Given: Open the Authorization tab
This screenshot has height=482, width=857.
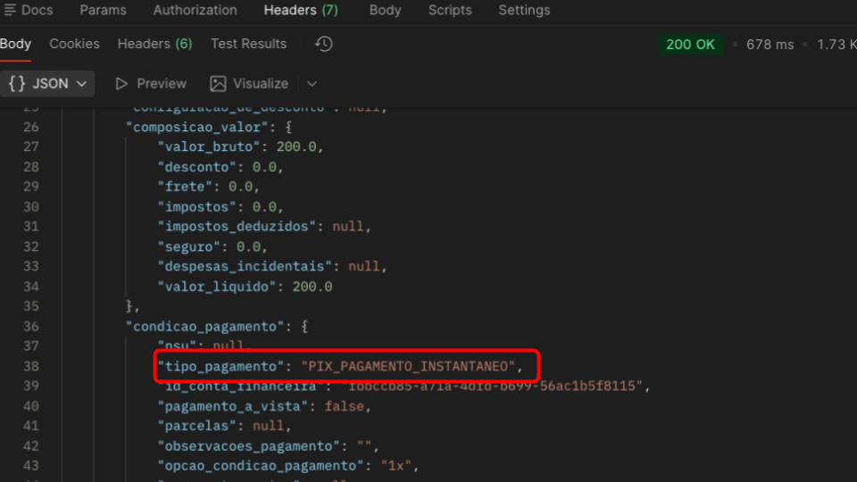Looking at the screenshot, I should (x=196, y=10).
